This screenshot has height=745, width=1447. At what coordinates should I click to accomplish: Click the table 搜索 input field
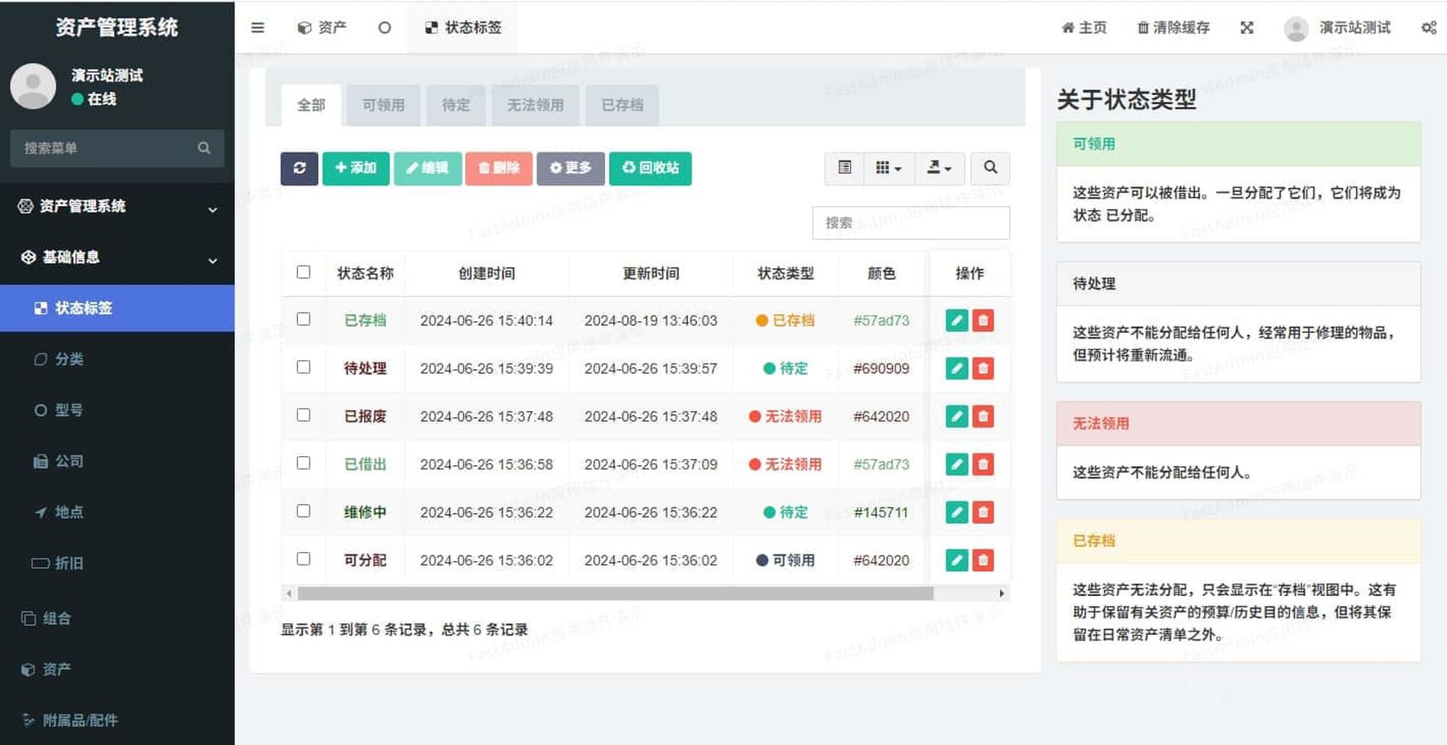pyautogui.click(x=911, y=223)
